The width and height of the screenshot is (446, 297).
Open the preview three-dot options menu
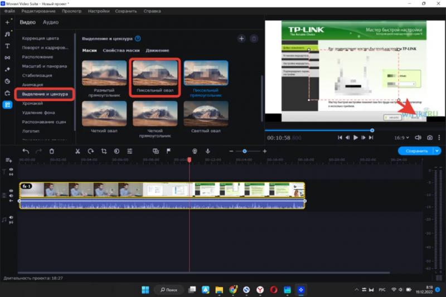click(x=440, y=137)
